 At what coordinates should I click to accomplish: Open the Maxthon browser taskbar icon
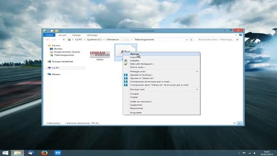pyautogui.click(x=58, y=153)
